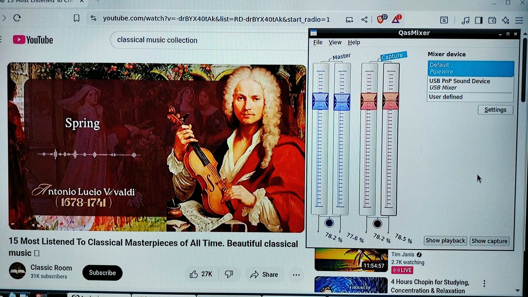
Task: Open the Help menu in QasMixer
Action: tap(354, 42)
